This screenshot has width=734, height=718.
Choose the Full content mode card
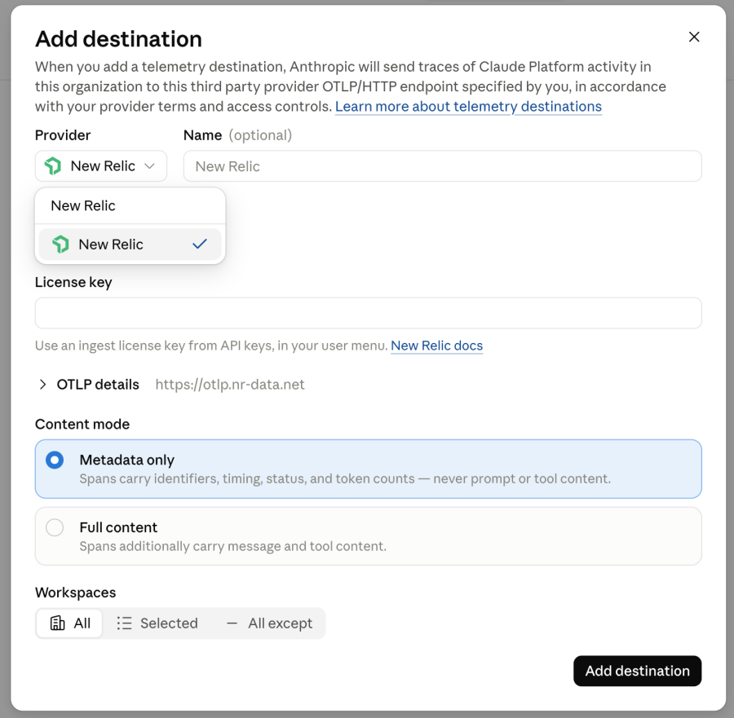click(x=368, y=536)
